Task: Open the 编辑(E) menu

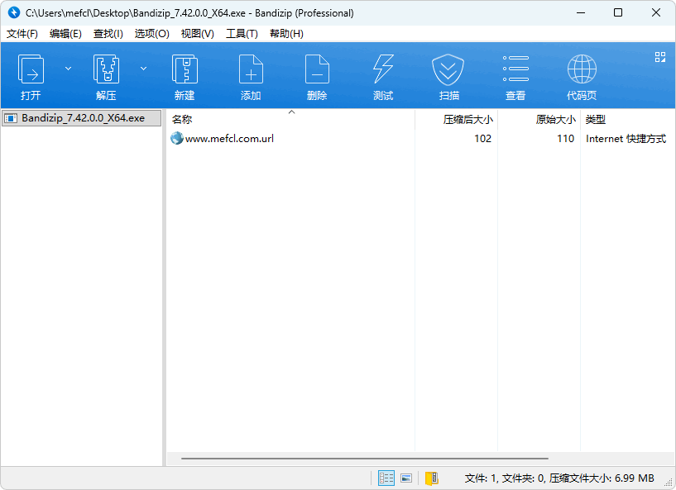Action: click(x=65, y=34)
